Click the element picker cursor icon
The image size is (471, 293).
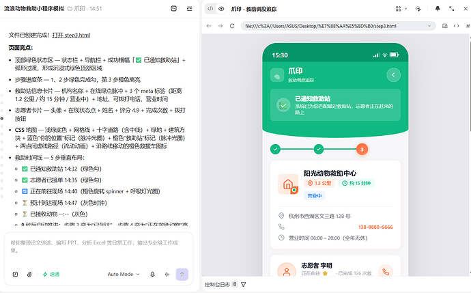tap(418, 9)
